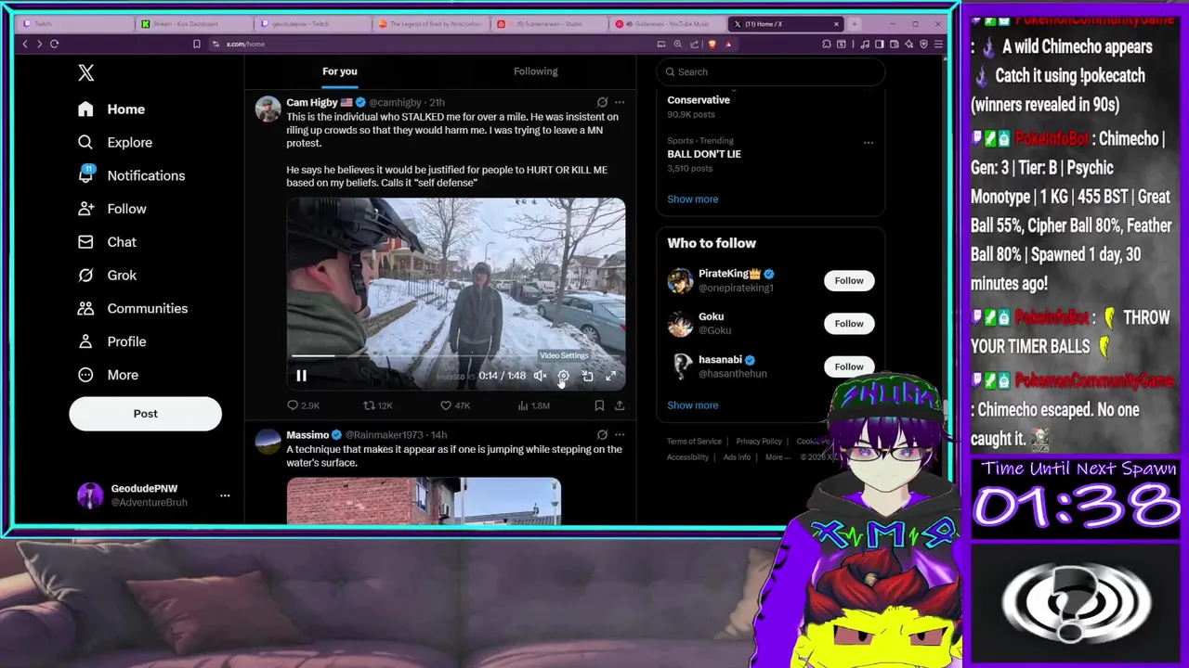Open the Brave Shields lion icon

click(712, 44)
